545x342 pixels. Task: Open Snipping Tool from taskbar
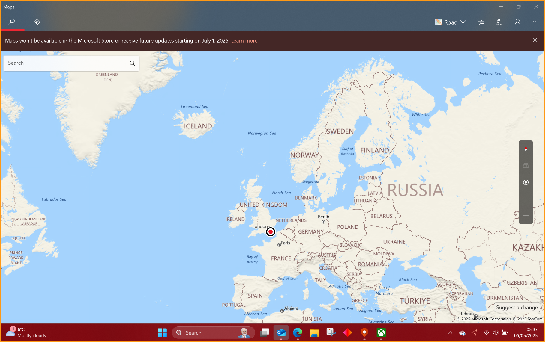pos(331,333)
